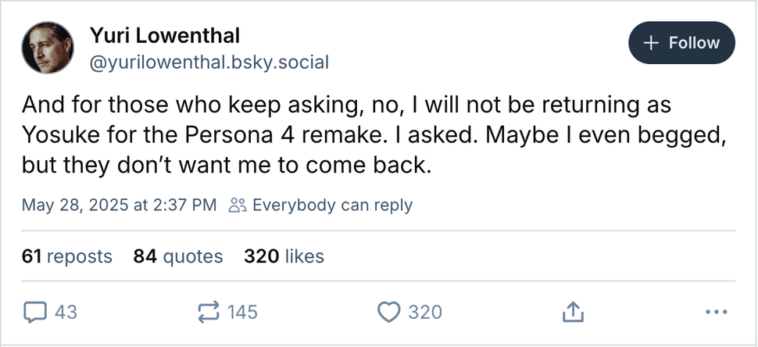758x347 pixels.
Task: View the 61 reposts list
Action: pyautogui.click(x=67, y=256)
